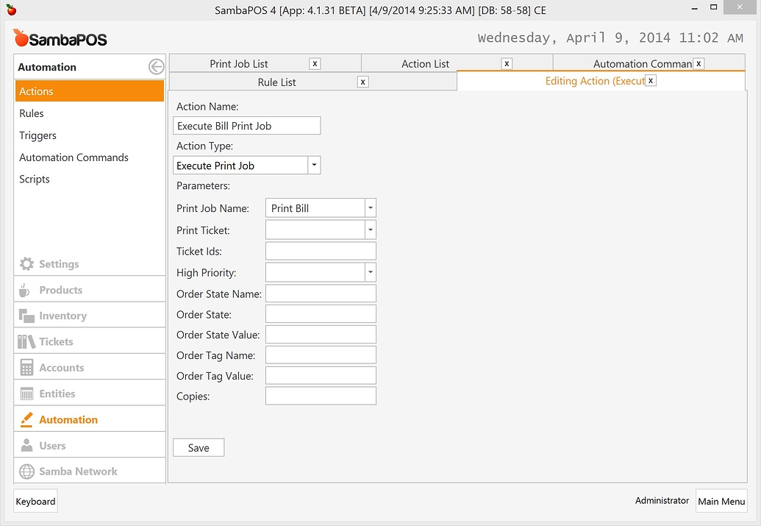Viewport: 761px width, 526px height.
Task: Open the Samba Network globe icon
Action: [x=27, y=471]
